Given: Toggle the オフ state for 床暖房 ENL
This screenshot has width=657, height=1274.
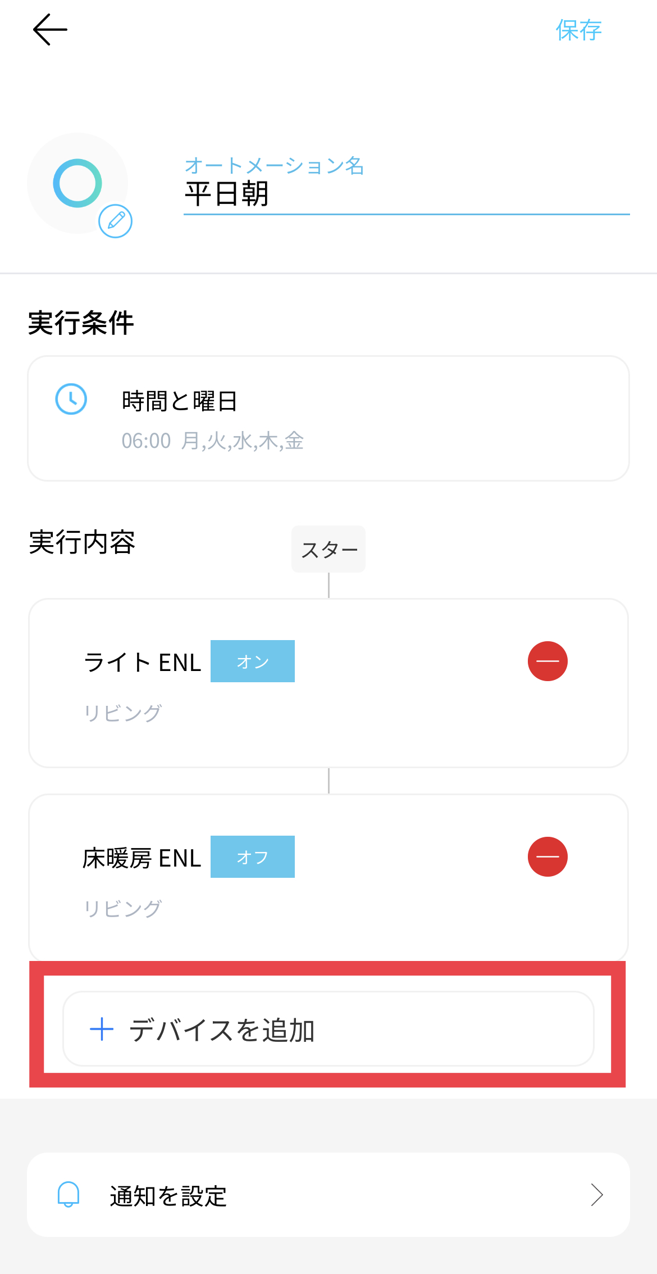Looking at the screenshot, I should coord(253,856).
